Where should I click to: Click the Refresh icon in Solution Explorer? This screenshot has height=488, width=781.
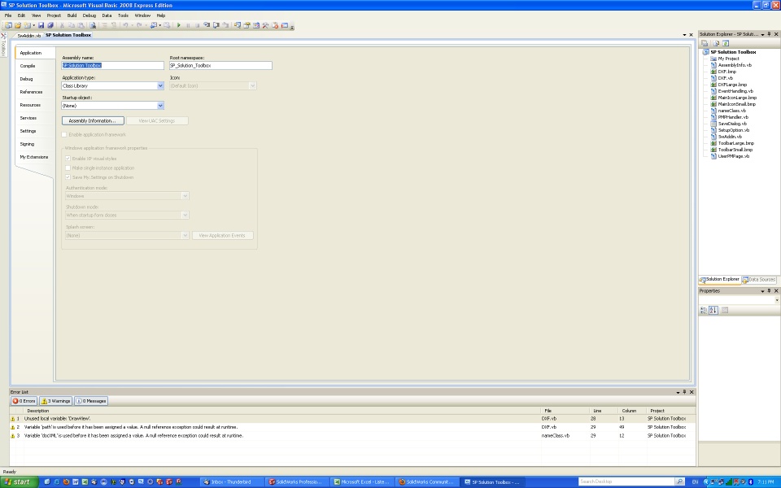pos(726,43)
